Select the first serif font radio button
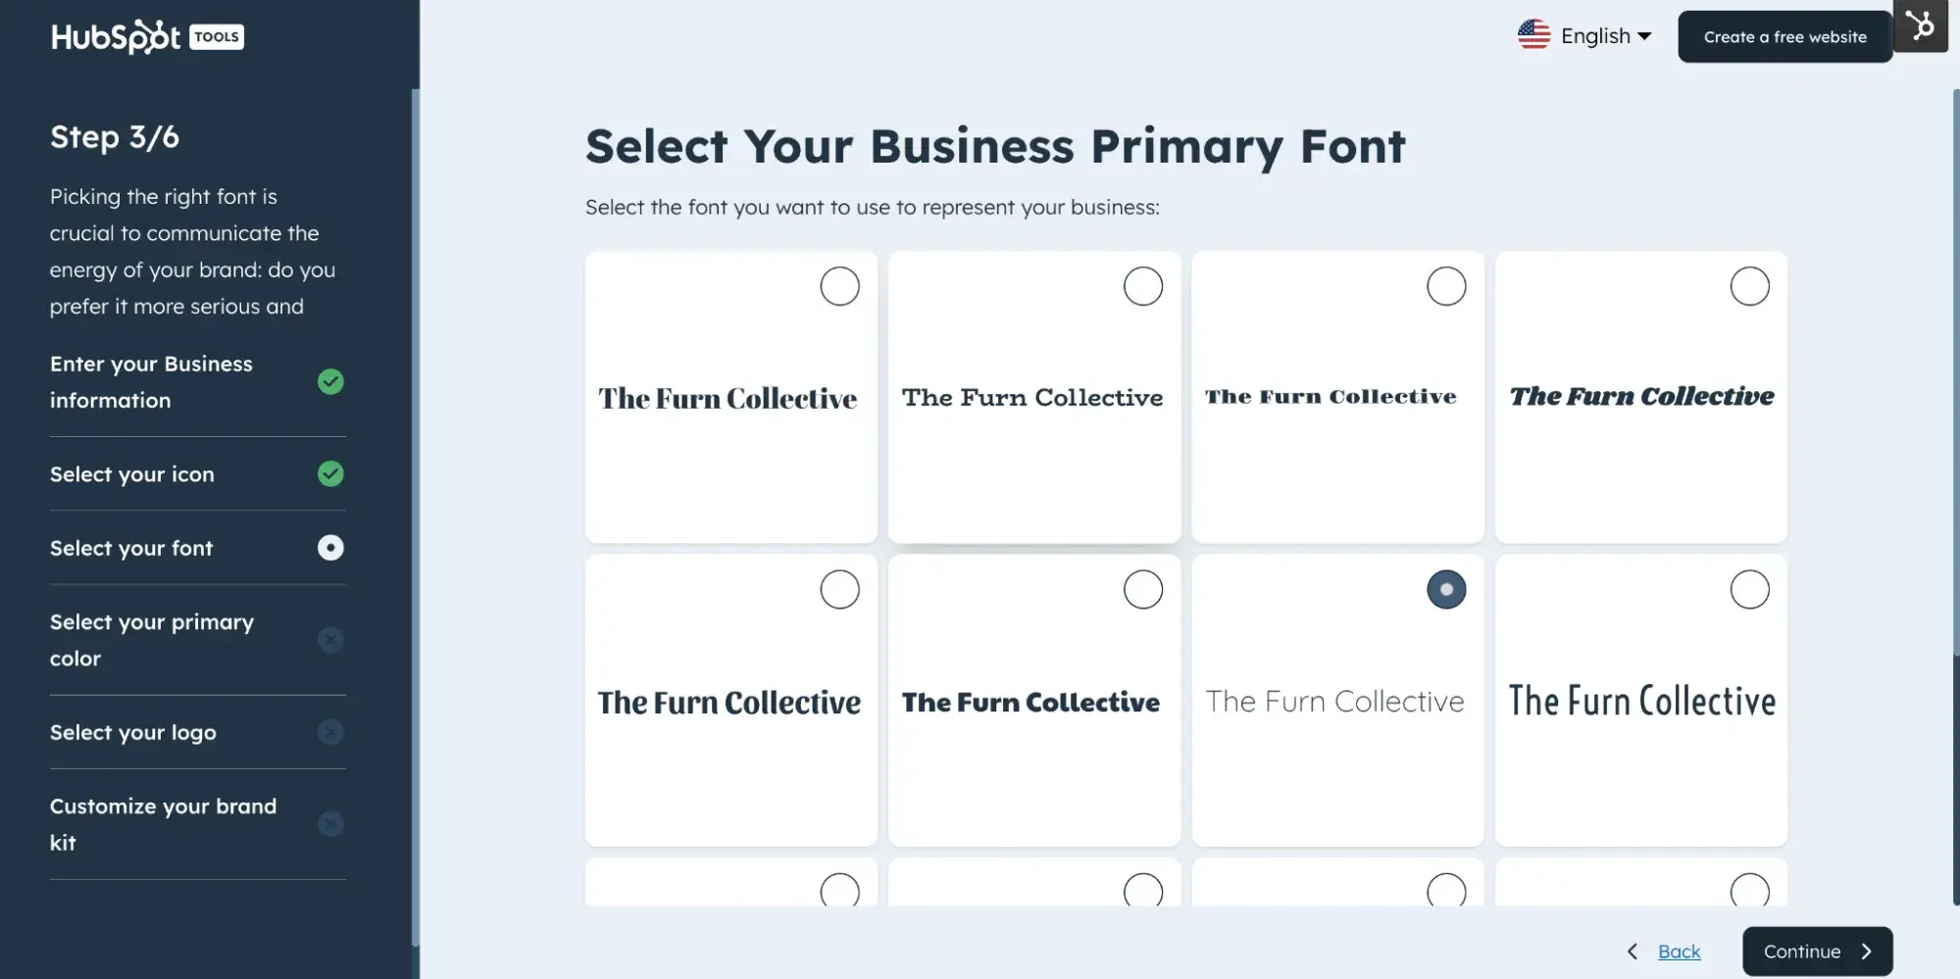This screenshot has height=979, width=1960. pyautogui.click(x=839, y=286)
